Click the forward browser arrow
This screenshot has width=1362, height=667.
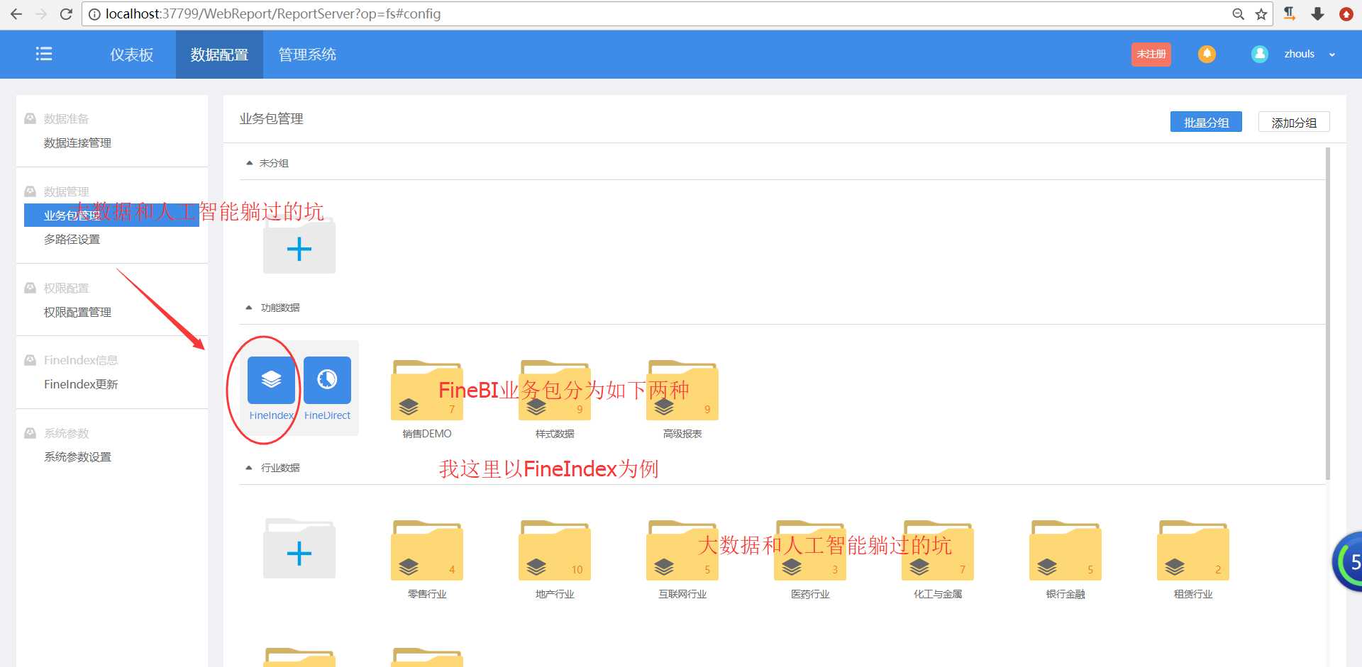pyautogui.click(x=41, y=14)
